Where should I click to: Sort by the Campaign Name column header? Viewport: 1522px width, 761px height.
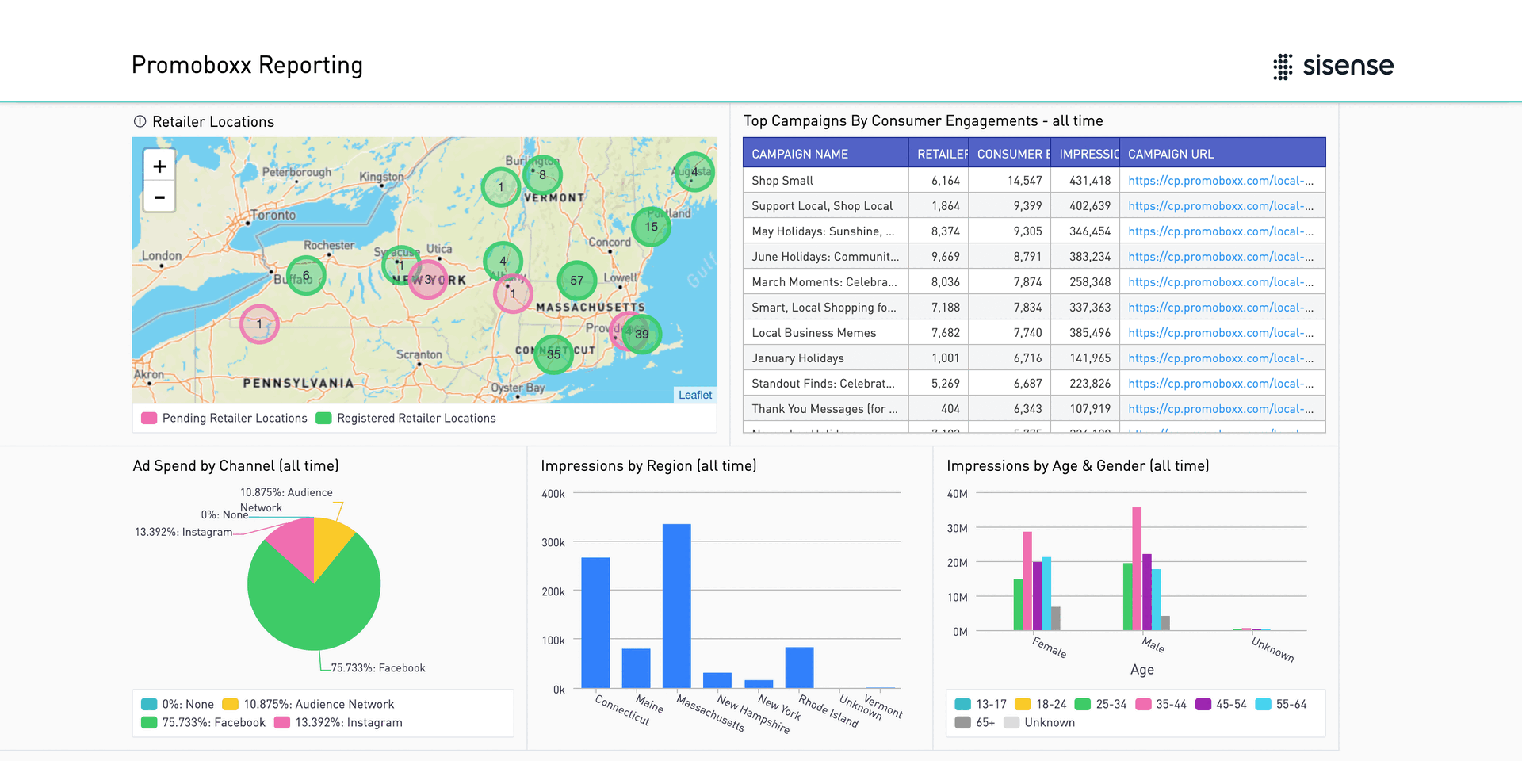coord(800,154)
